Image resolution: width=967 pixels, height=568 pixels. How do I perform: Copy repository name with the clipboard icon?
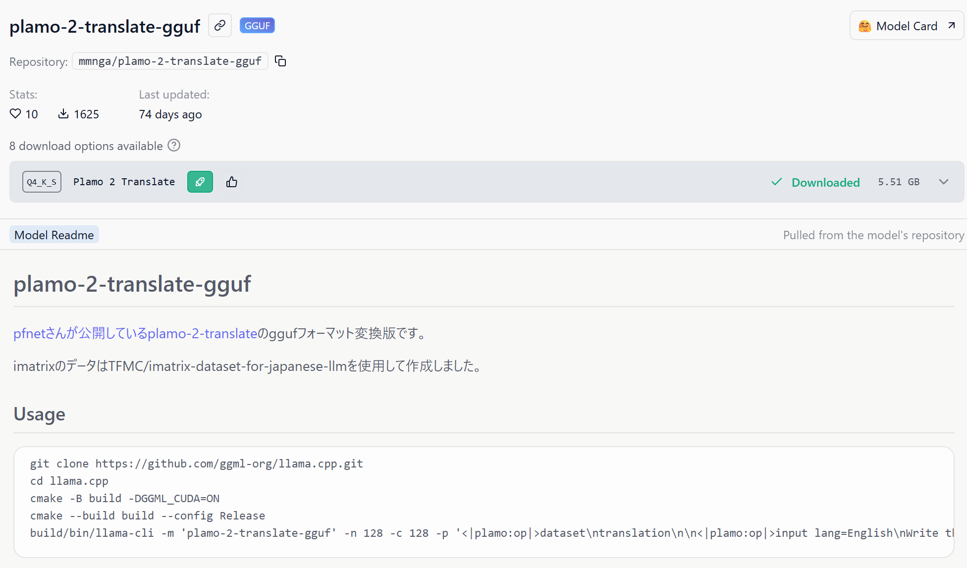point(280,61)
